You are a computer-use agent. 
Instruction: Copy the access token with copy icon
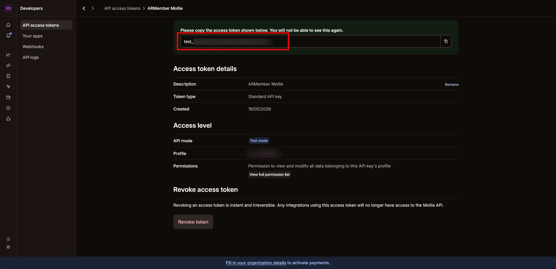(446, 41)
